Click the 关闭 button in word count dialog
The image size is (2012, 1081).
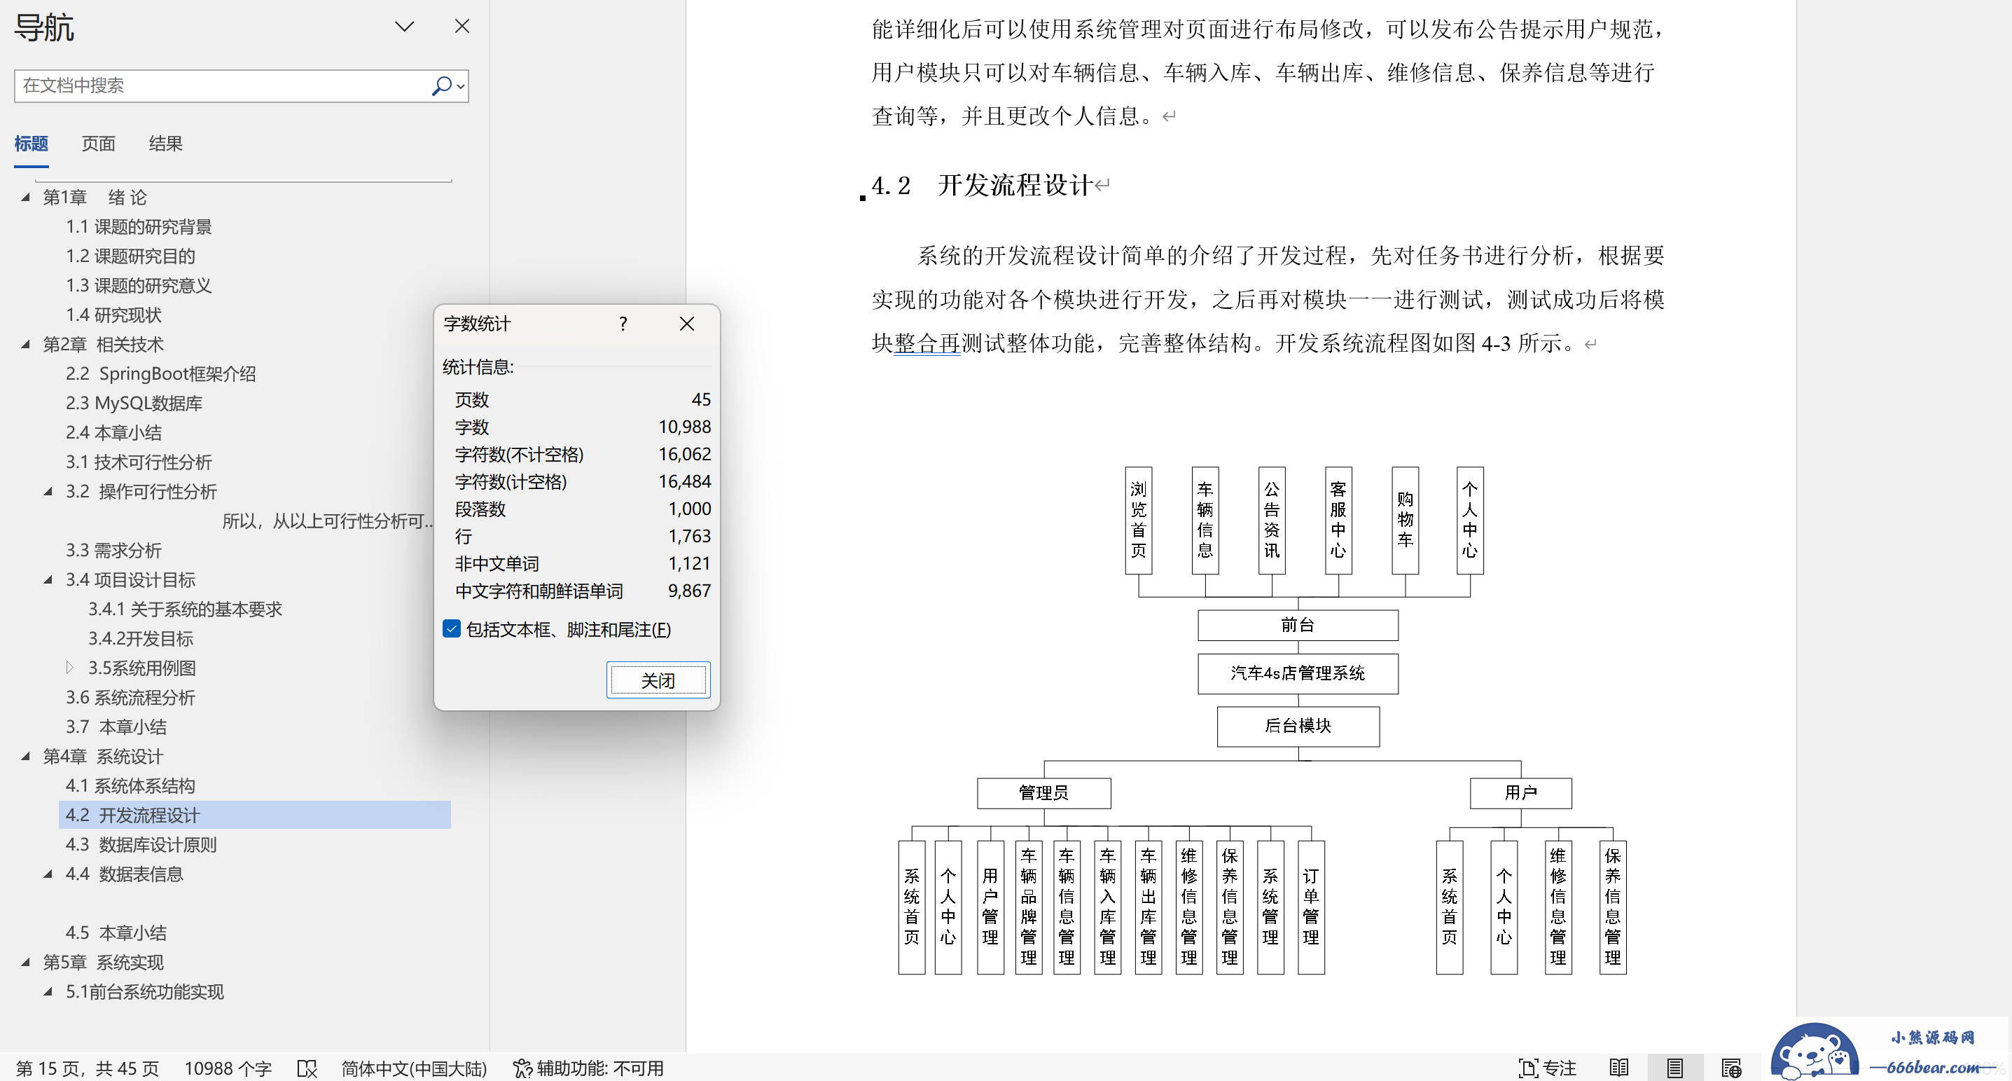tap(658, 680)
